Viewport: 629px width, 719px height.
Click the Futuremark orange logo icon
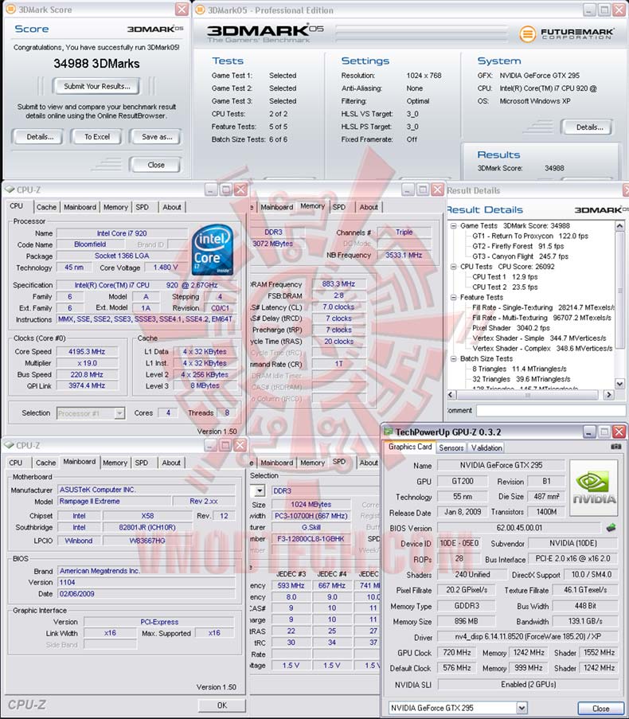[x=528, y=33]
